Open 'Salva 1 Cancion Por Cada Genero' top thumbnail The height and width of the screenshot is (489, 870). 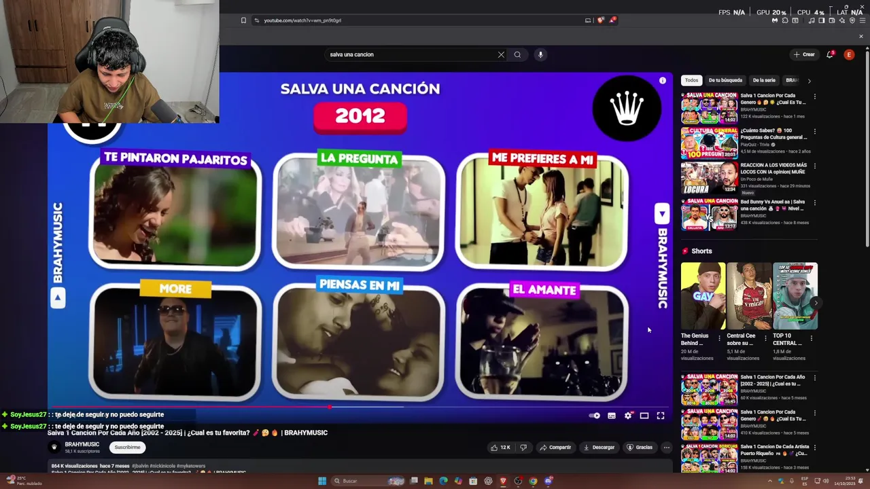(709, 107)
